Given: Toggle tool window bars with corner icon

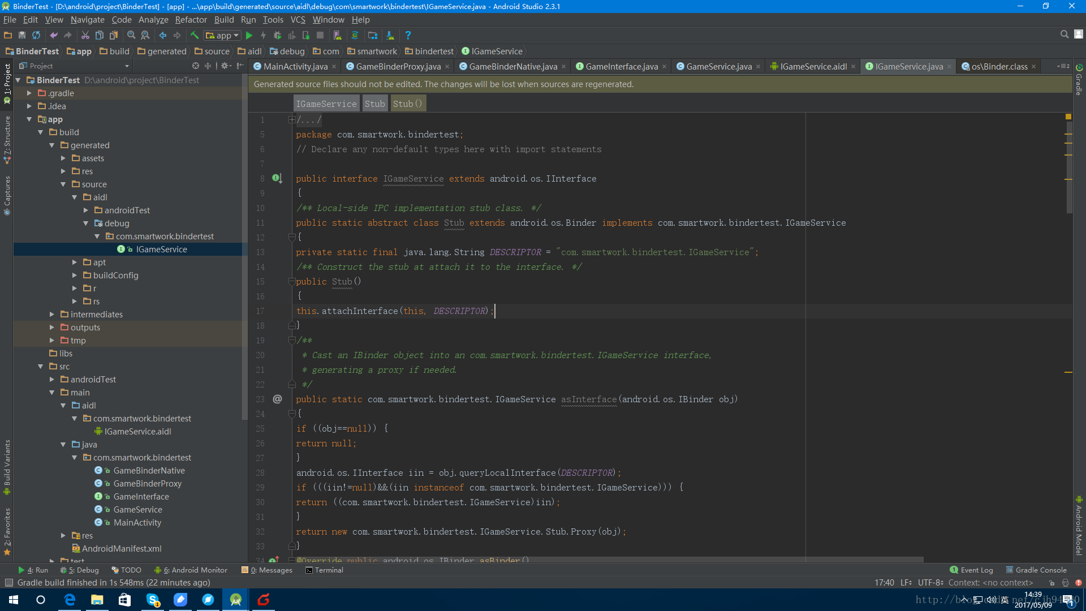Looking at the screenshot, I should tap(8, 583).
